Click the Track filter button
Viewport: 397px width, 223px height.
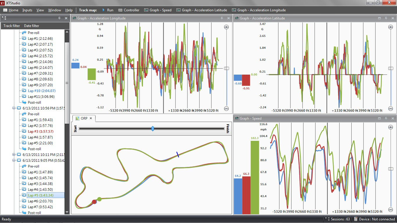[12, 26]
